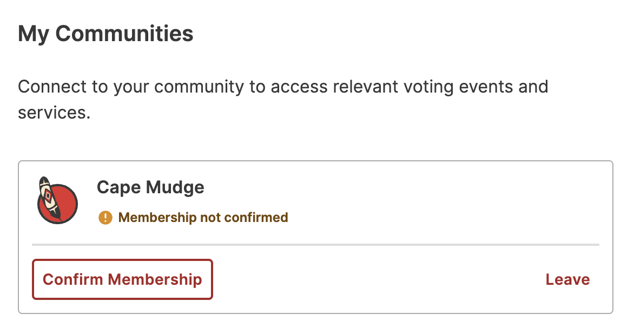Screen dimensions: 634x327
Task: Click the word Communities in the title
Action: coord(124,34)
